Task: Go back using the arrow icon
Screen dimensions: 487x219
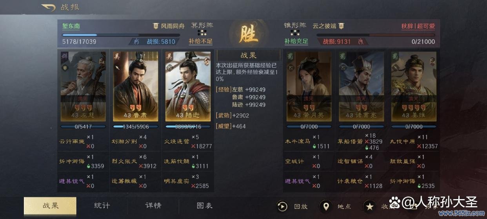Action: [48, 7]
